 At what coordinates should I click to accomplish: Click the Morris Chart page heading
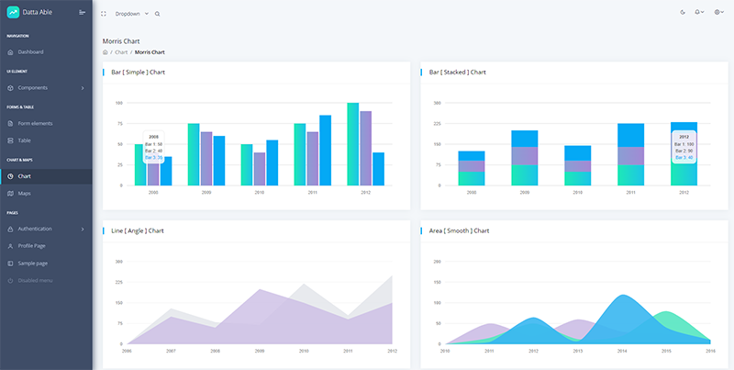pyautogui.click(x=121, y=41)
